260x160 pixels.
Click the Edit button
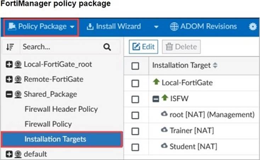pyautogui.click(x=143, y=47)
